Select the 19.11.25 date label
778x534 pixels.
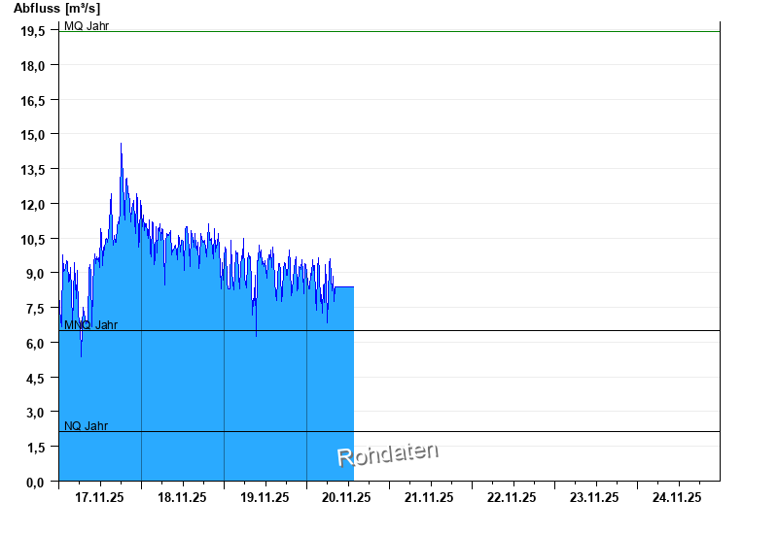tap(265, 497)
